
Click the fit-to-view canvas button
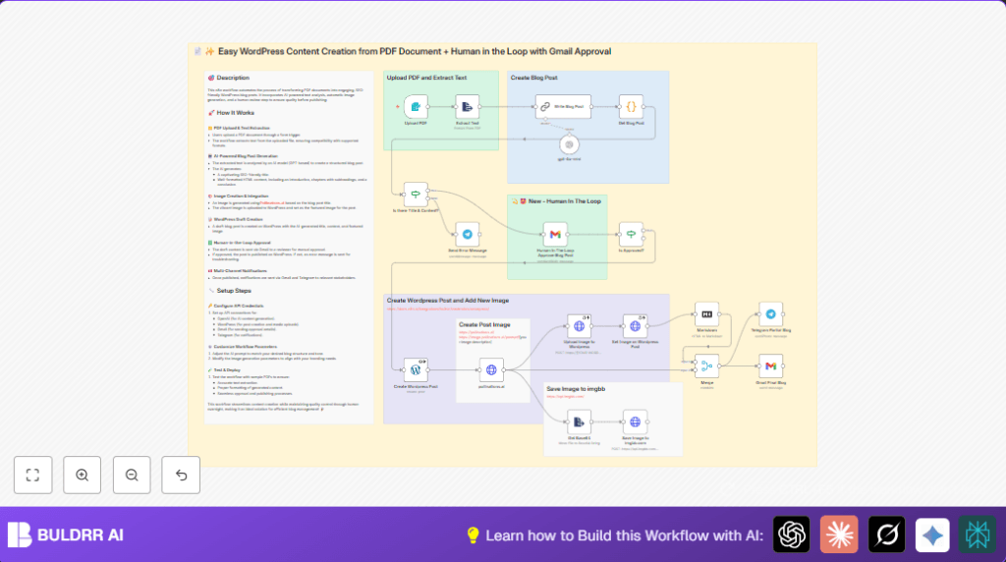pyautogui.click(x=32, y=475)
